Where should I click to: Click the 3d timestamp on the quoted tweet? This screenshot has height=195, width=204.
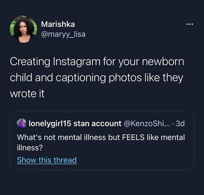180,124
